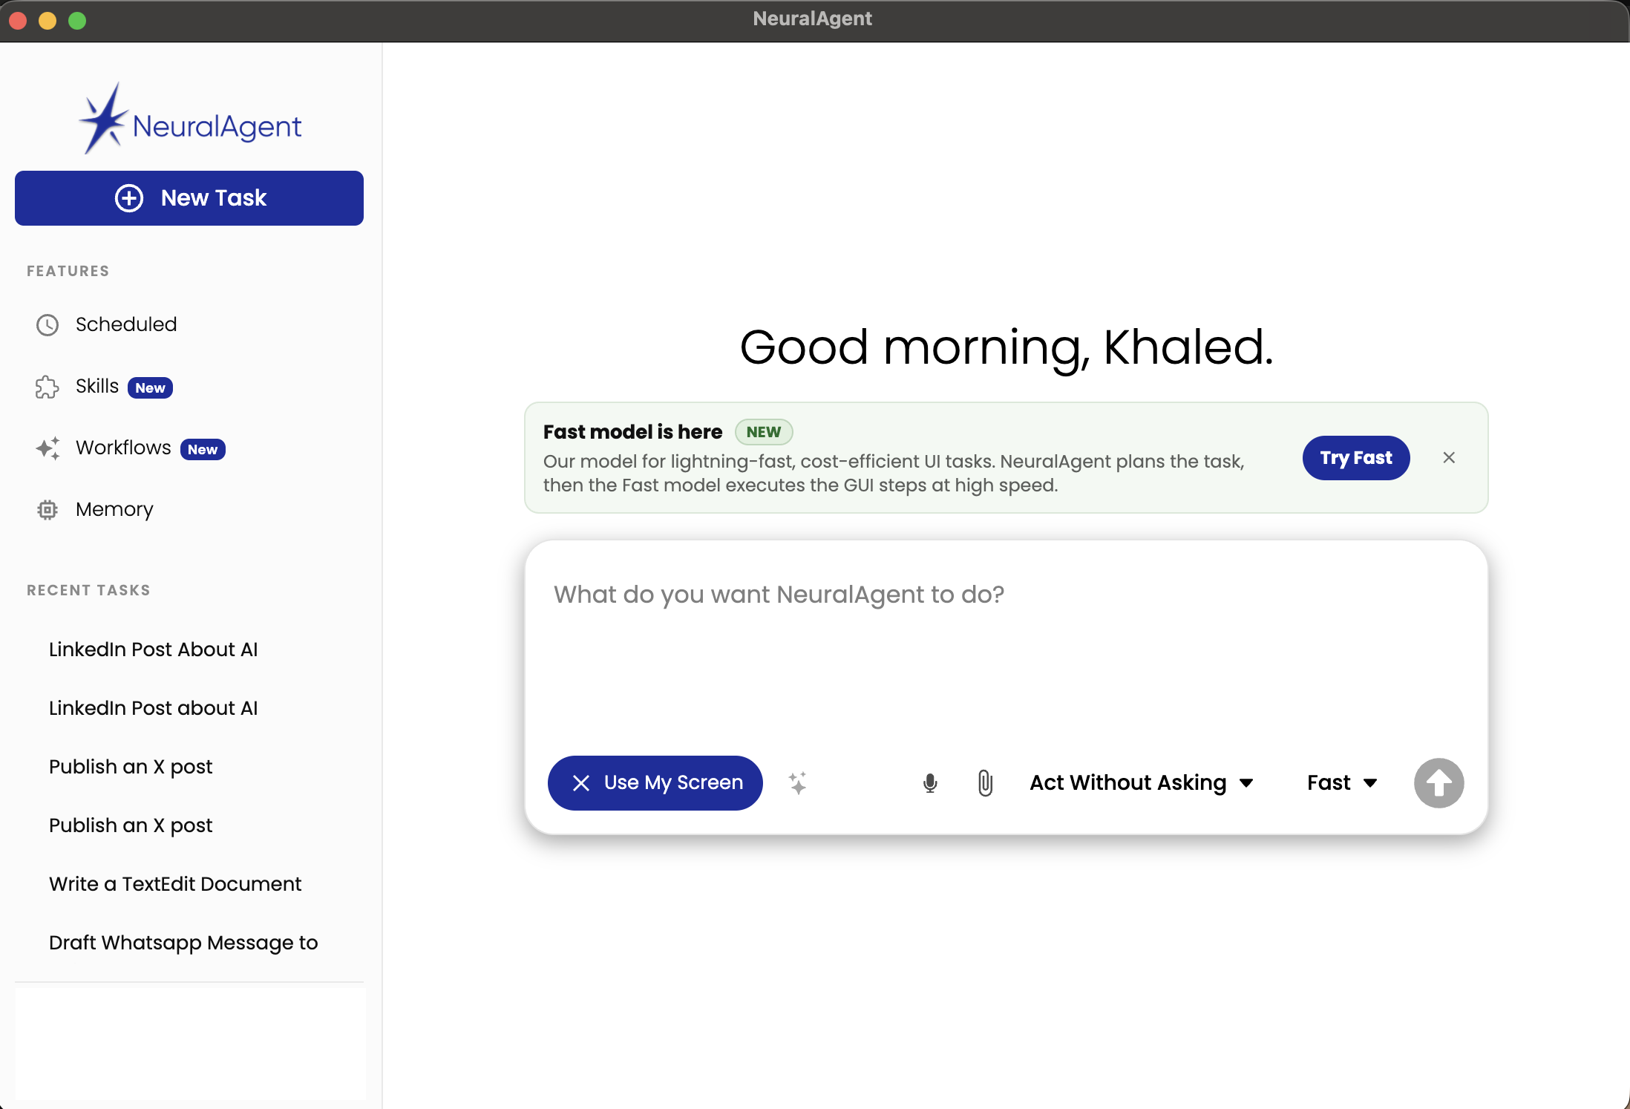Click the microphone voice input icon
Screen dimensions: 1630x1109
(930, 783)
